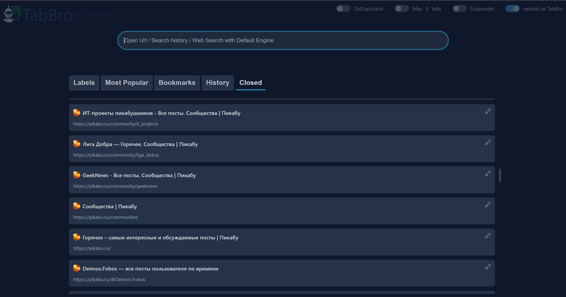Click Pikabu favicon next to GeekNews title
The height and width of the screenshot is (297, 566).
tap(77, 175)
